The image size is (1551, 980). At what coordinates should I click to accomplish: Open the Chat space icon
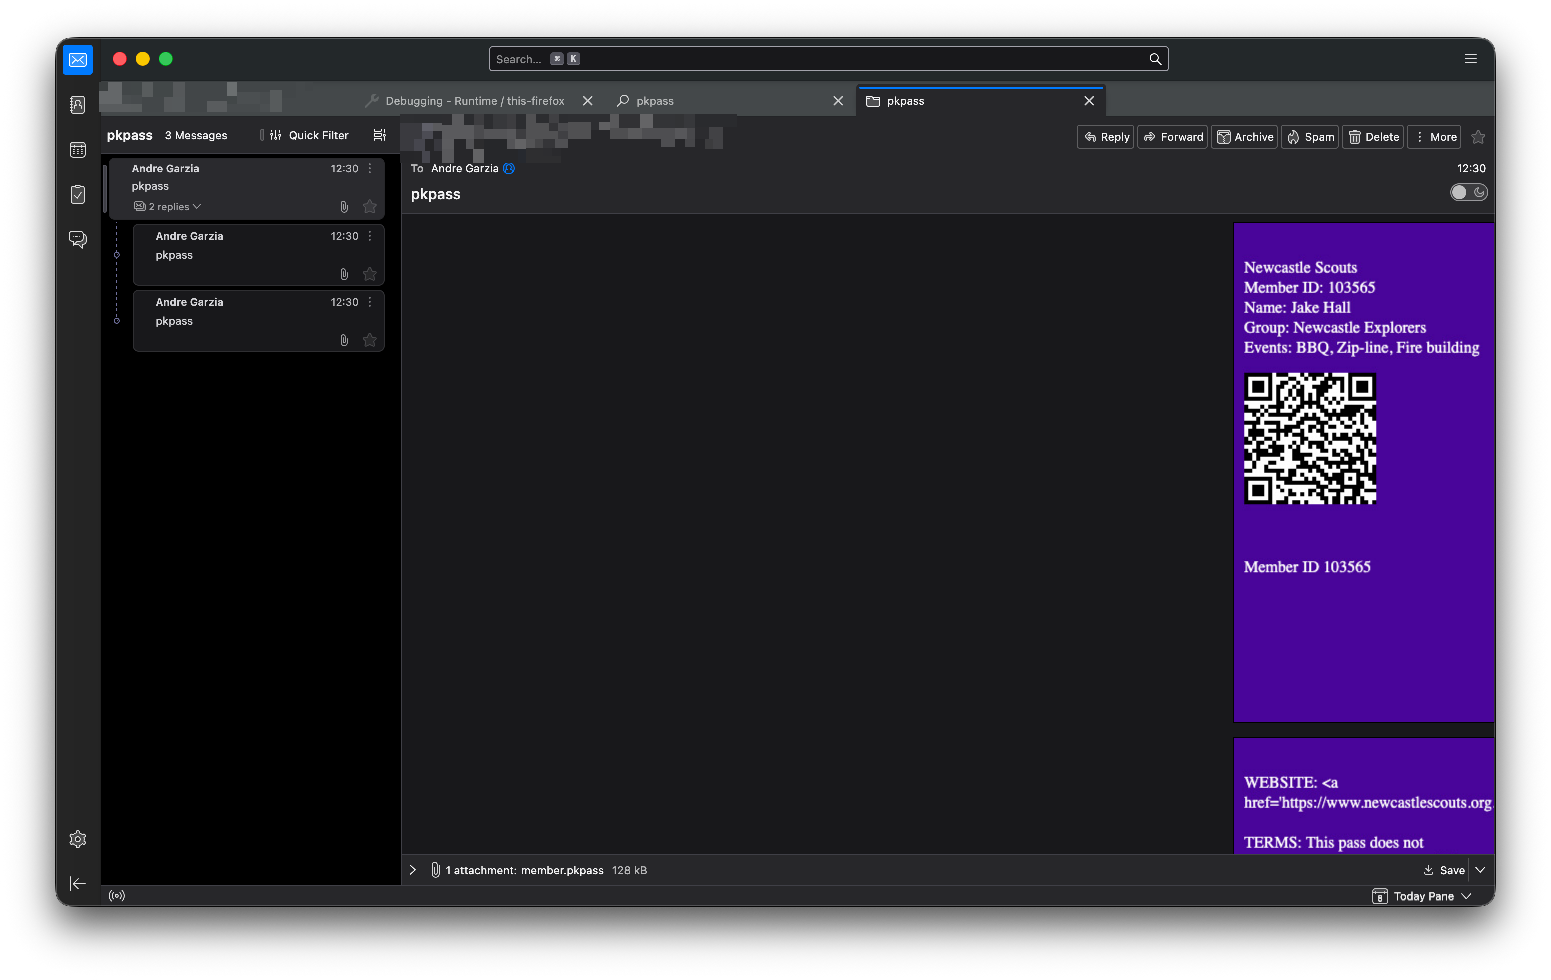pyautogui.click(x=77, y=240)
